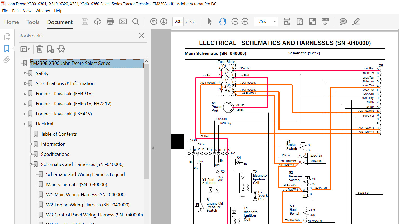Open W2 Engine Wiring Harness bookmark

point(88,205)
